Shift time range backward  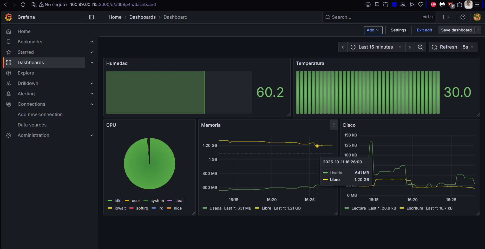click(x=343, y=47)
